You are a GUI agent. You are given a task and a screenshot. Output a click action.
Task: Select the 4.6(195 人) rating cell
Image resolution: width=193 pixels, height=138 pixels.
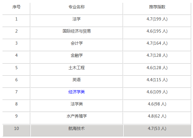157,31
